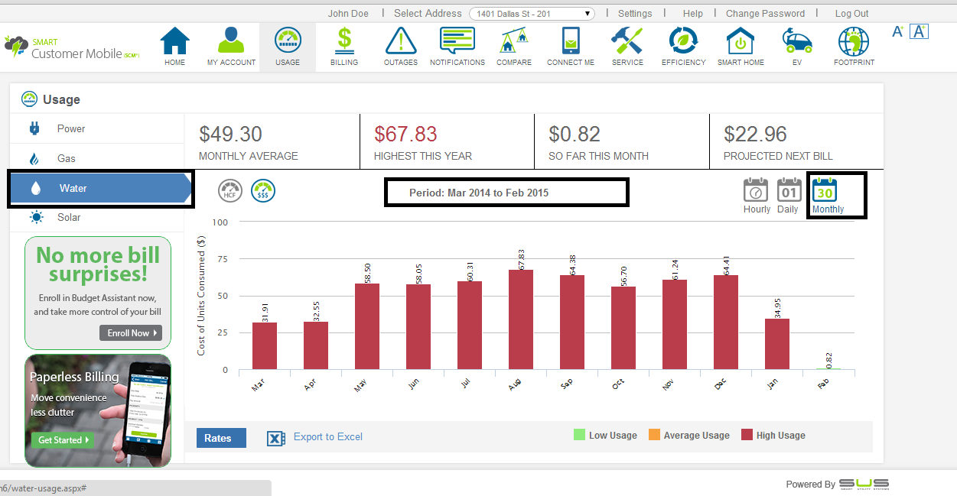Toggle chart to dollar cost view
957x496 pixels.
pos(263,191)
